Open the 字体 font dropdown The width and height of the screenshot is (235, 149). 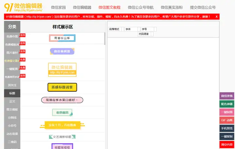[132, 29]
